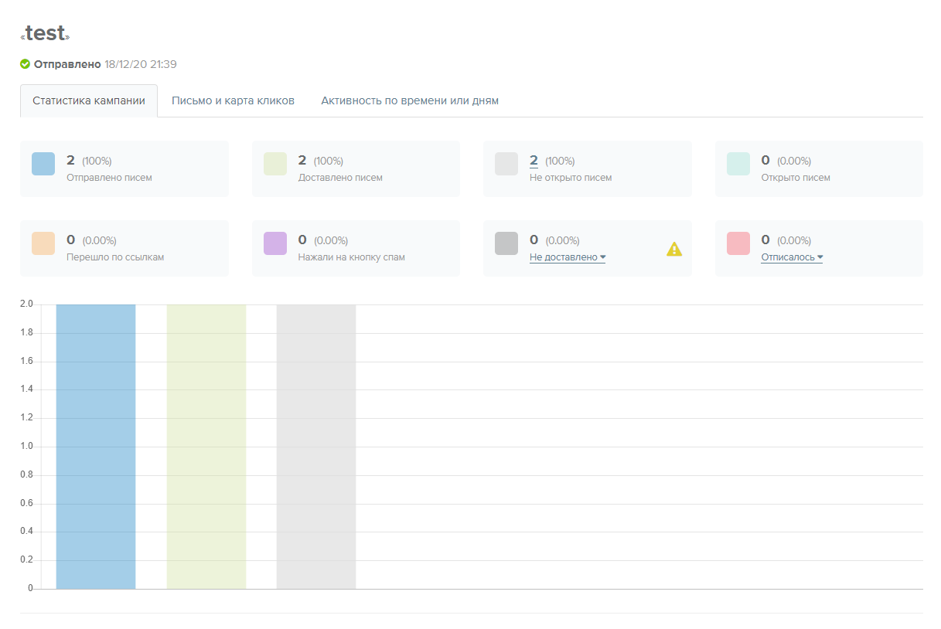Click the orange Перешло по ссылкам swatch

[43, 243]
